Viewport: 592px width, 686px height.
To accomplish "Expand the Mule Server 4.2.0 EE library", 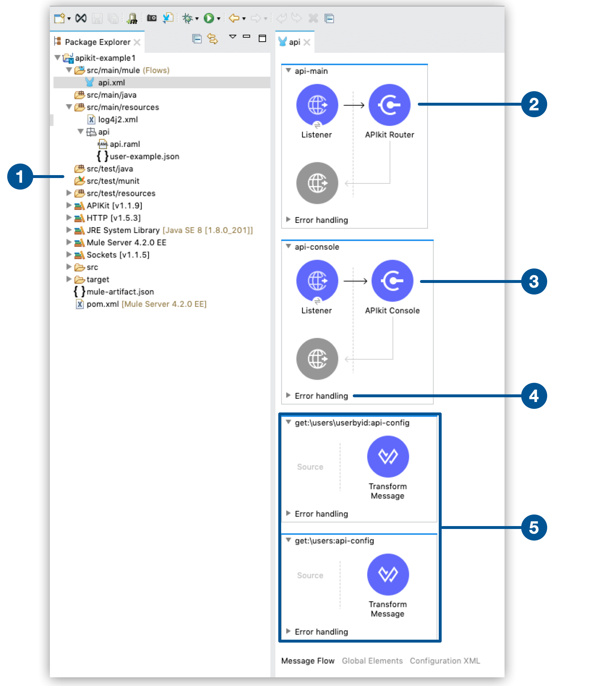I will click(69, 242).
